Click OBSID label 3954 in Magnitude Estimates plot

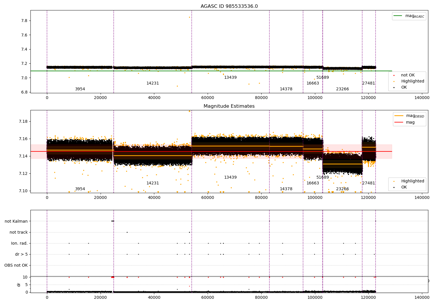(x=80, y=189)
